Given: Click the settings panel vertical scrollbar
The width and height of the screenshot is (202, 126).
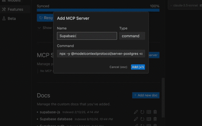Looking at the screenshot, I should (x=163, y=98).
